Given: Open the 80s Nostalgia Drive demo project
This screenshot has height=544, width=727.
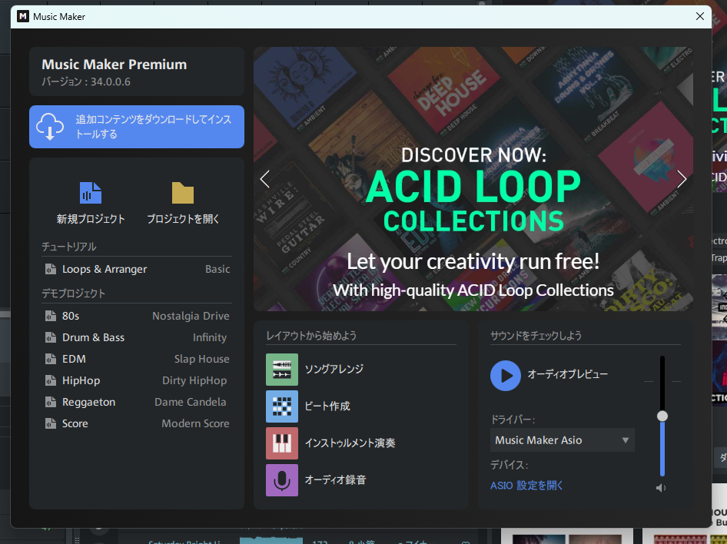Looking at the screenshot, I should pos(137,316).
